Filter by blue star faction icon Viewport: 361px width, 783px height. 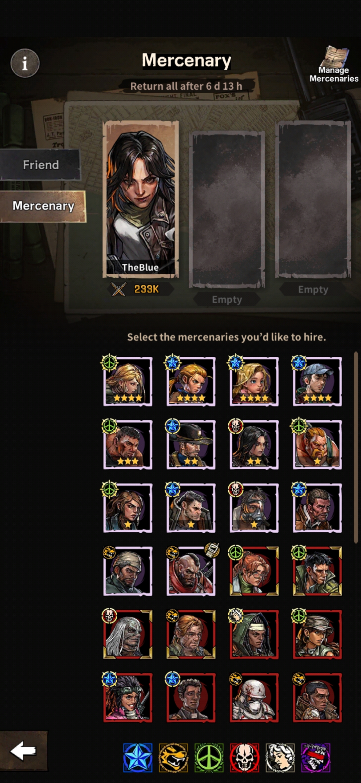(138, 758)
